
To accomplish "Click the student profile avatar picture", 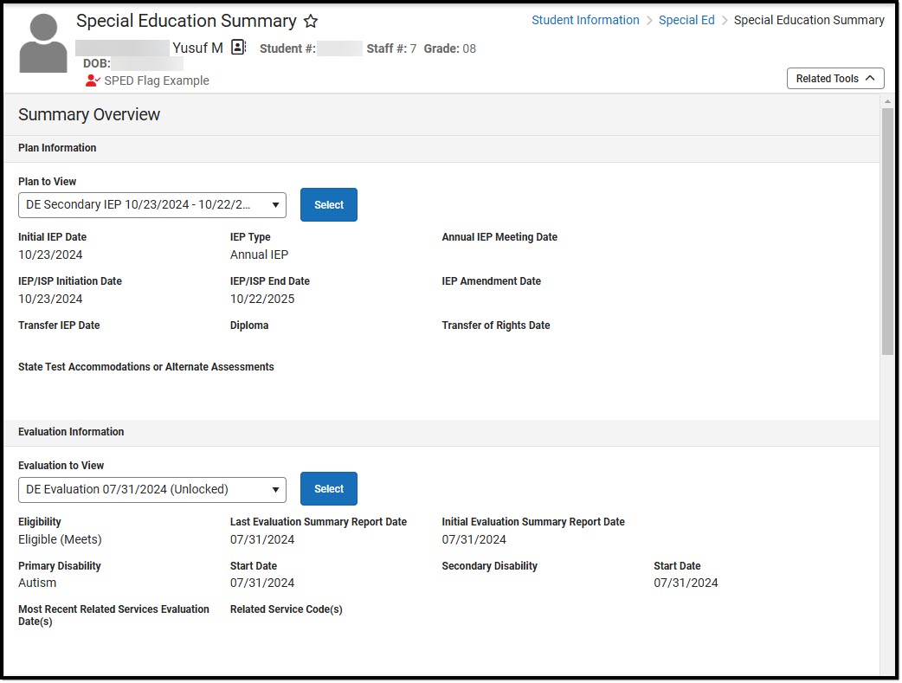I will click(x=43, y=43).
